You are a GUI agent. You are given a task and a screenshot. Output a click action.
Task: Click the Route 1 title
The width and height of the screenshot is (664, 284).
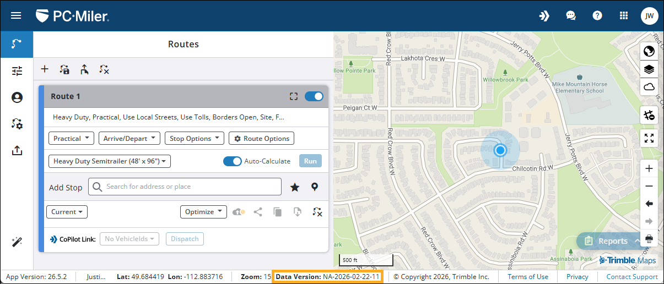tap(66, 96)
